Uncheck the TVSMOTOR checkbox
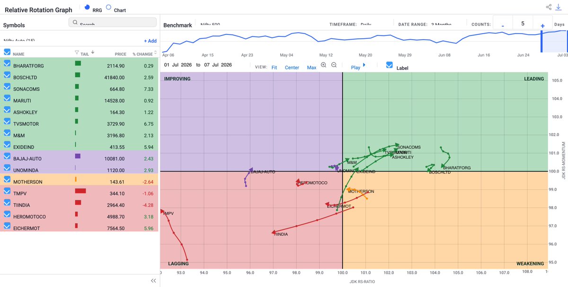 coord(7,121)
